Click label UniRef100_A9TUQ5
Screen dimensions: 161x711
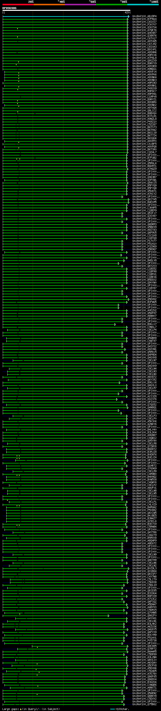(x=144, y=41)
